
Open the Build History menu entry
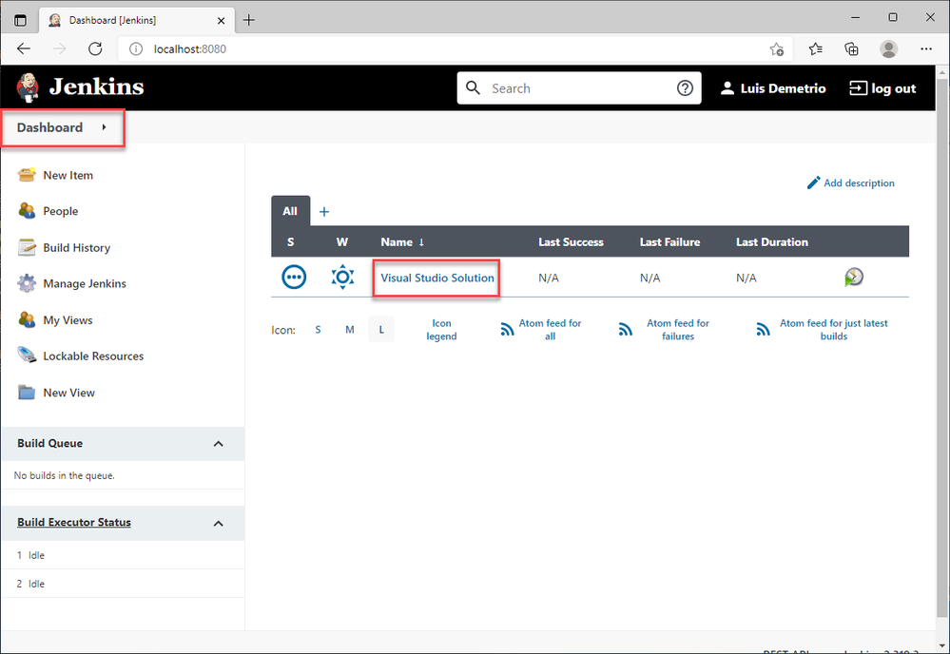tap(77, 248)
